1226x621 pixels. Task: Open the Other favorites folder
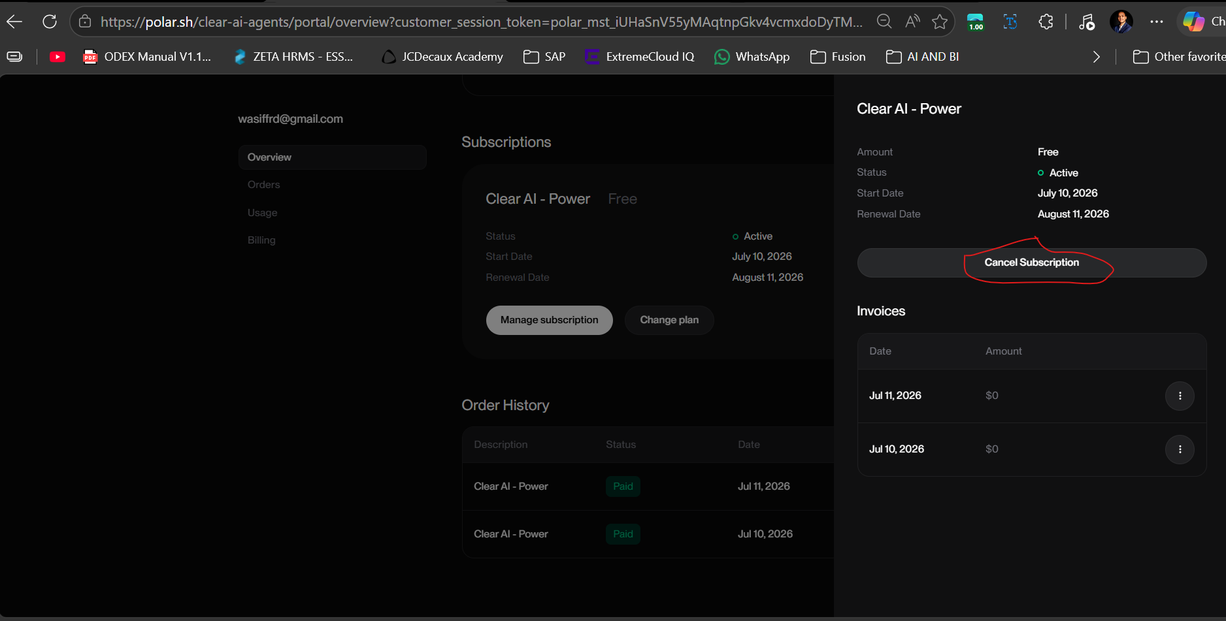coord(1180,57)
